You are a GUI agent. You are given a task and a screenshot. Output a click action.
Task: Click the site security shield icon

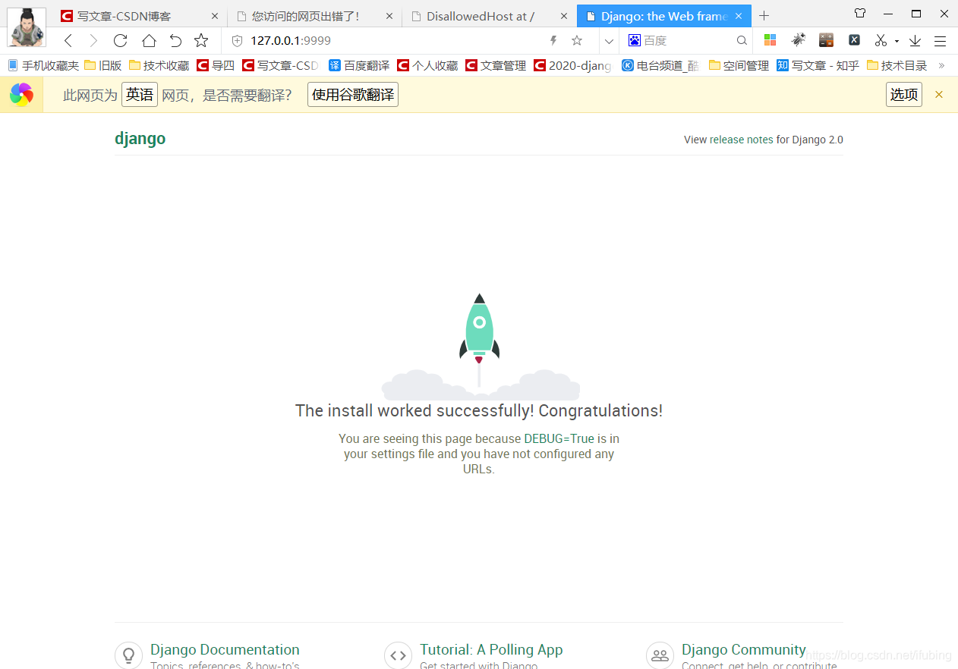click(237, 41)
